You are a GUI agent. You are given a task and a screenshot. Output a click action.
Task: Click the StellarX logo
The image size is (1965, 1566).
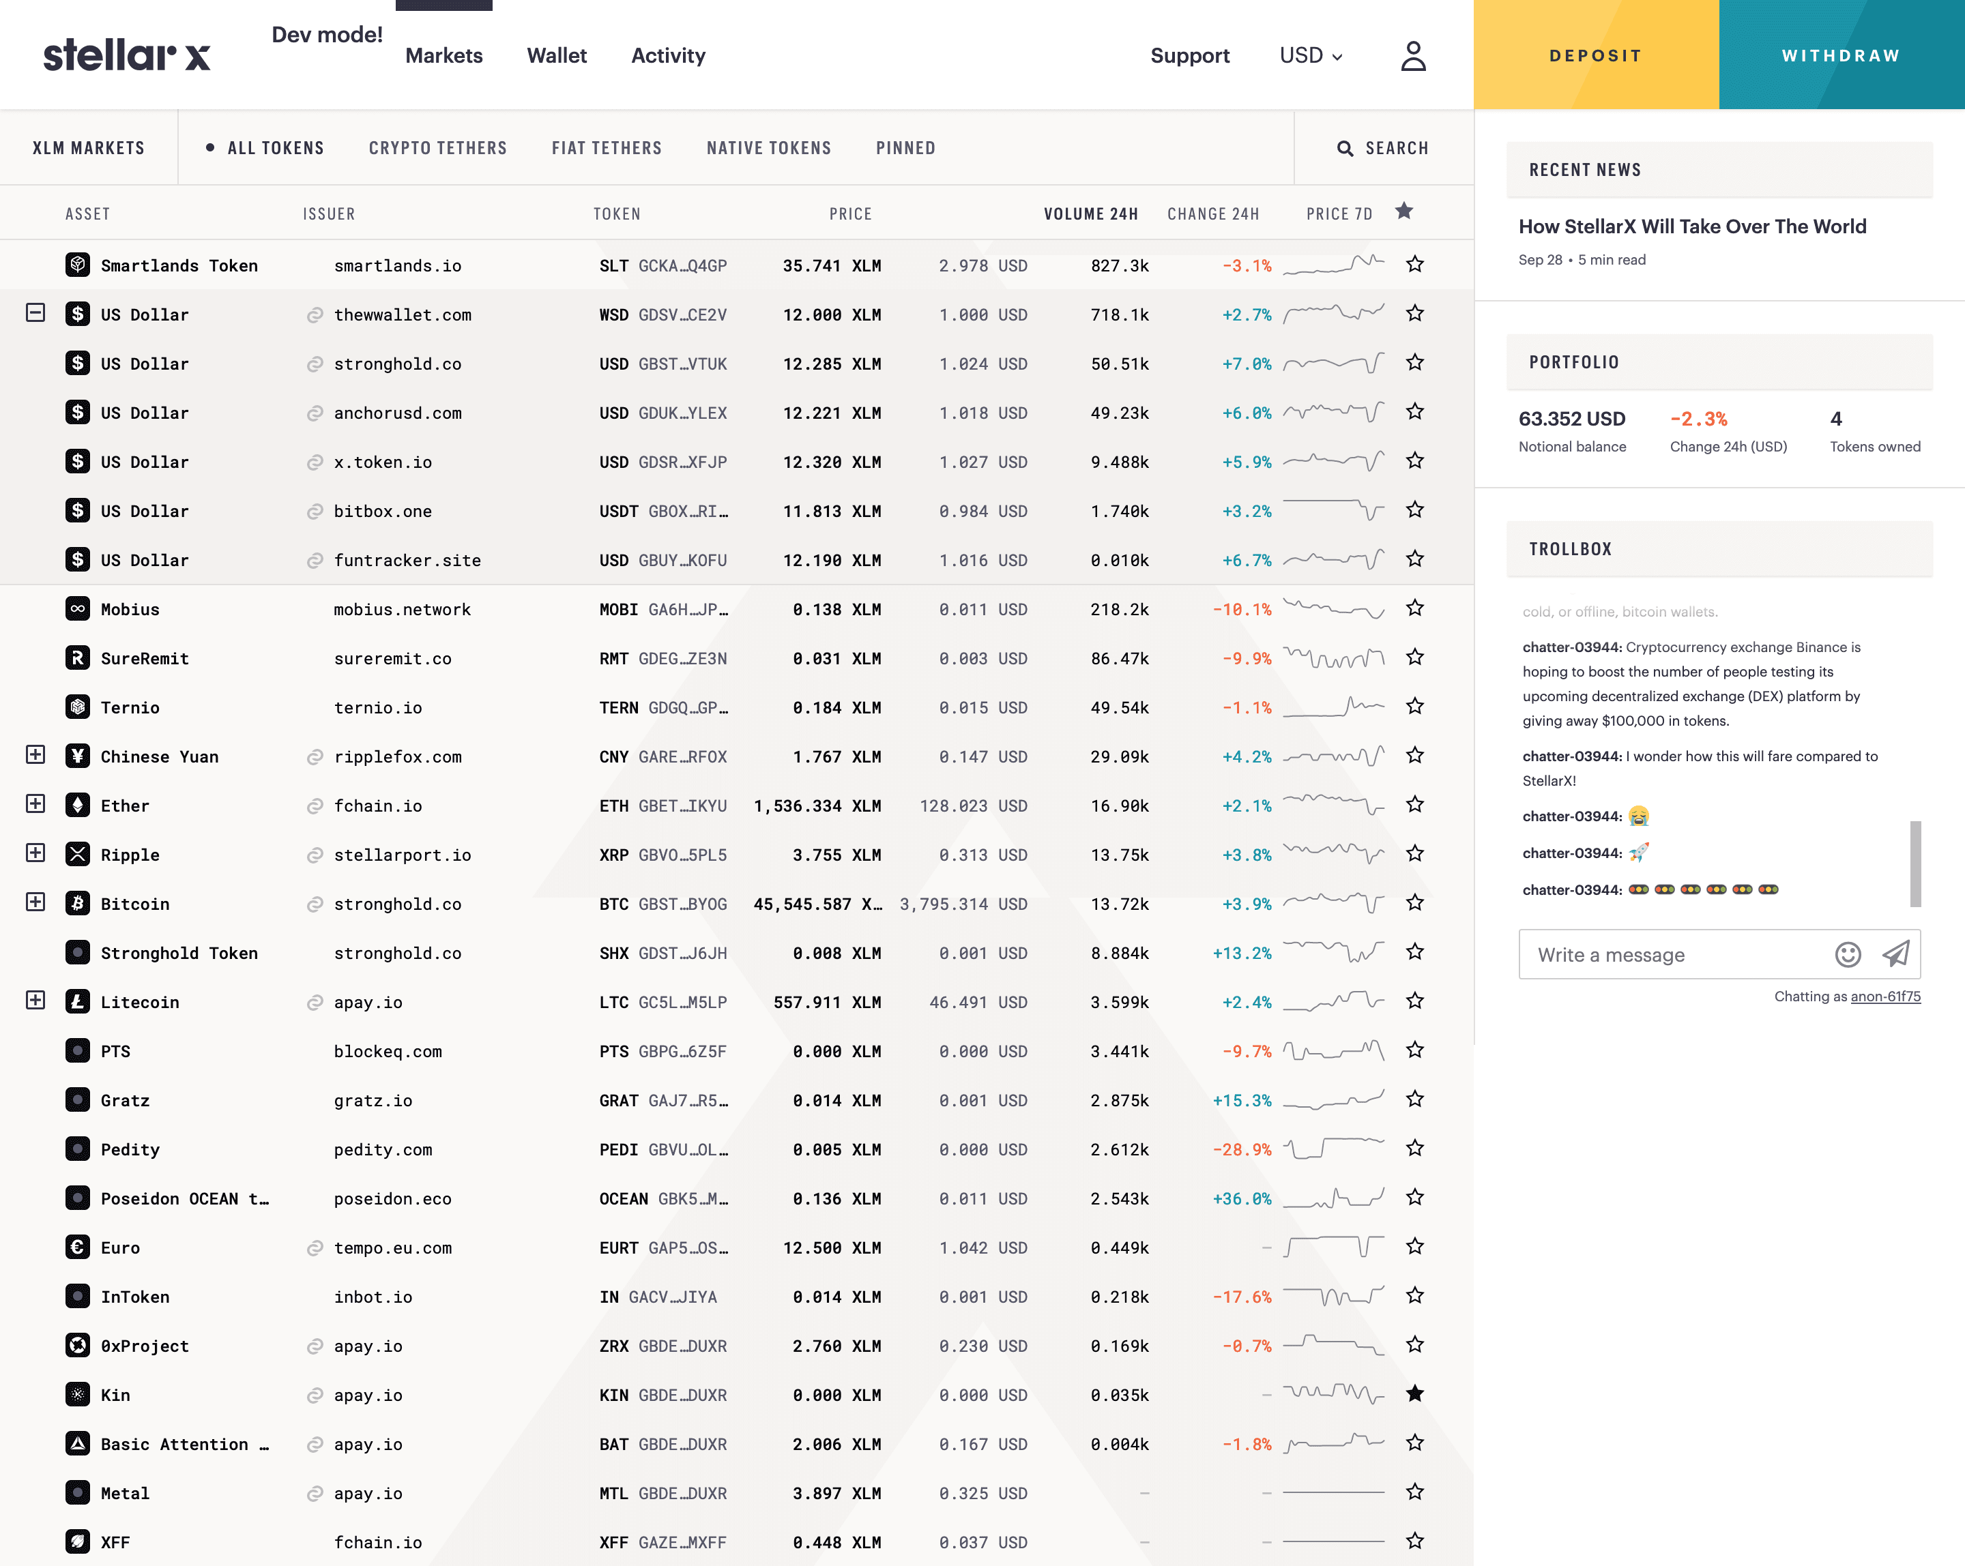tap(127, 55)
